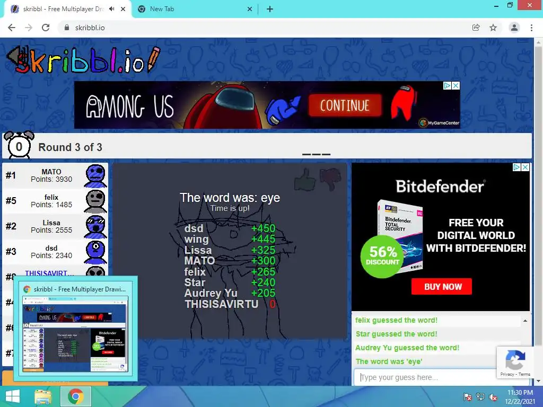543x407 pixels.
Task: Click the skribbl.io logo
Action: click(84, 61)
